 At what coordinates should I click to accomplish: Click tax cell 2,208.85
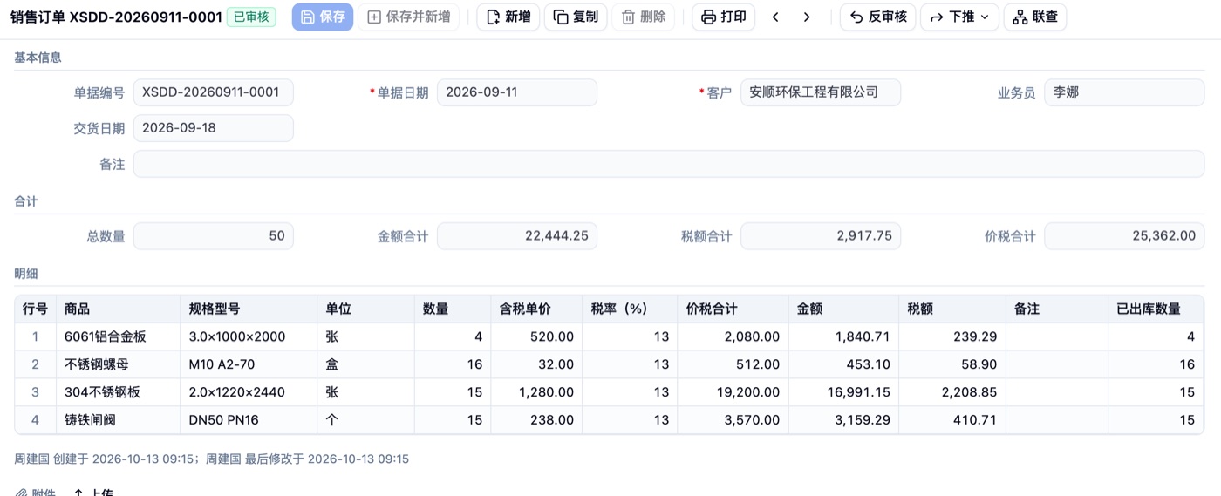(x=952, y=392)
